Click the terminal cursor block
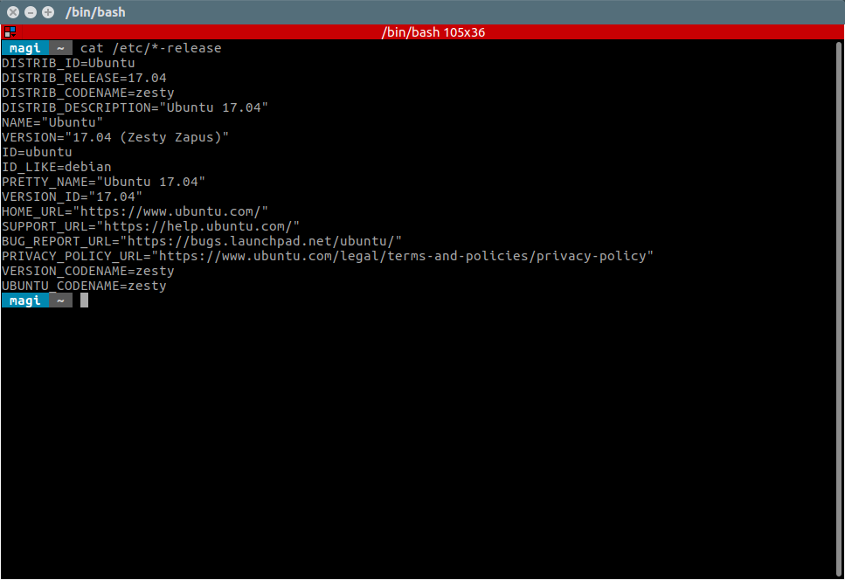The width and height of the screenshot is (845, 580). point(84,300)
